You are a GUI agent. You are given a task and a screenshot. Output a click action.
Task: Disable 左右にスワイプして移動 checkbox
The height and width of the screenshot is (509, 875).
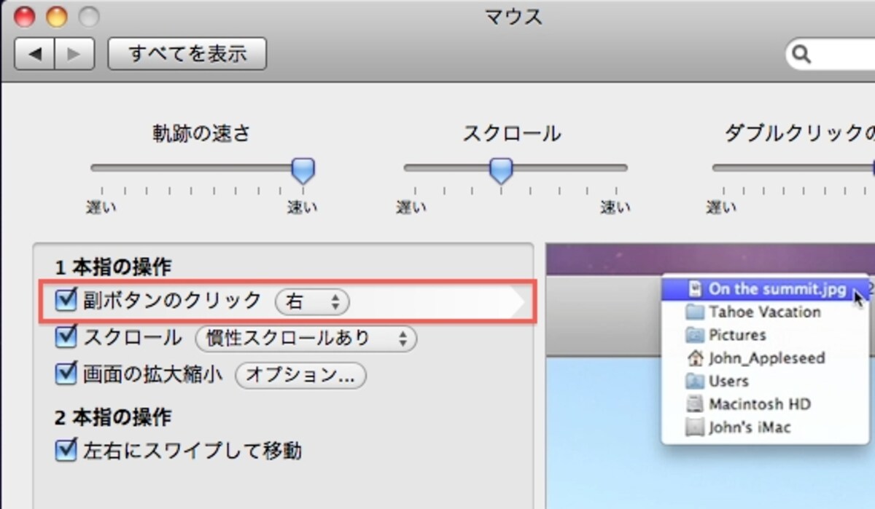[66, 451]
